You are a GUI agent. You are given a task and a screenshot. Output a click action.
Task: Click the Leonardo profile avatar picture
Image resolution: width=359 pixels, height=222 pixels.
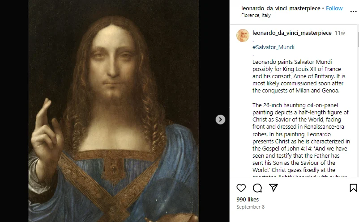point(243,35)
